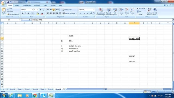Enable Wrap Text
Viewport: 174px width, 98px height.
click(x=67, y=10)
